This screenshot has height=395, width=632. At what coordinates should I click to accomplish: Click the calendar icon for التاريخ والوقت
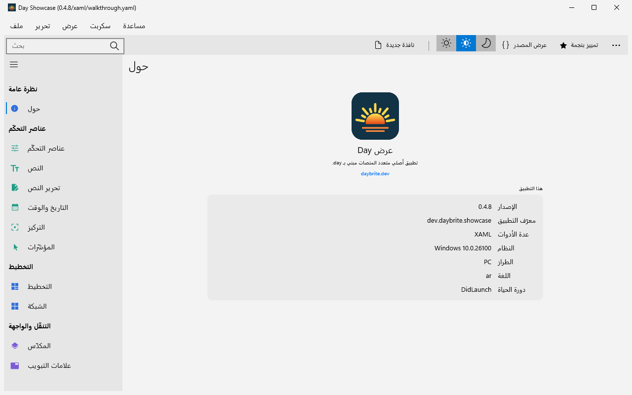coord(15,207)
